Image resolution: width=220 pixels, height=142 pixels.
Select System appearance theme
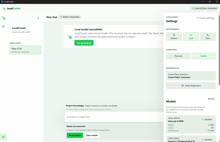point(174,37)
